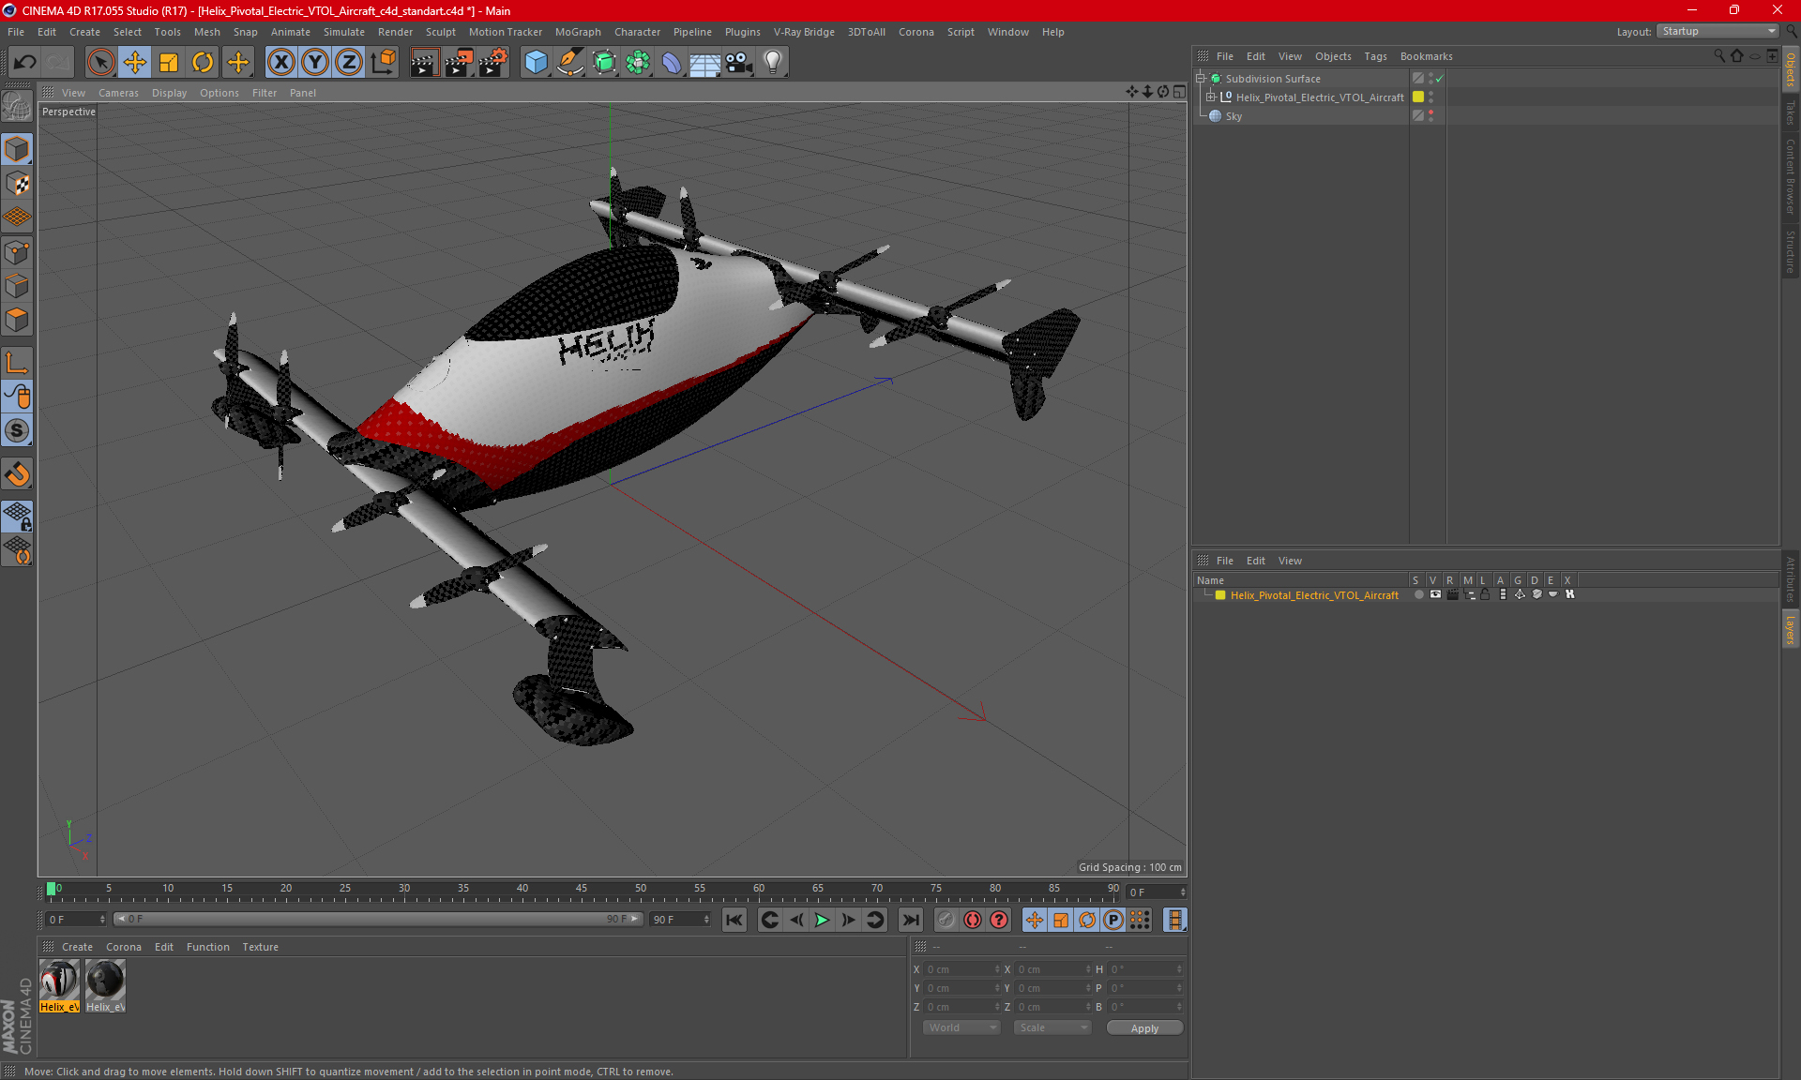Add a Subdivision Surface generator icon
Viewport: 1801px width, 1080px height.
point(604,63)
